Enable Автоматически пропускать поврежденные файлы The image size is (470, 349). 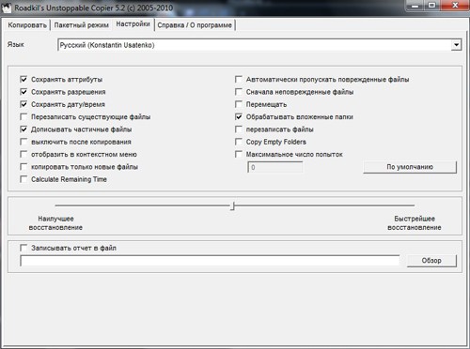point(239,79)
